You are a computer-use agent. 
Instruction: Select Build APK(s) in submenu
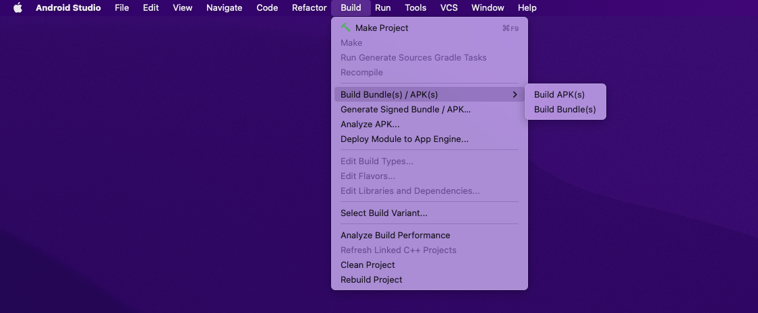pos(565,94)
